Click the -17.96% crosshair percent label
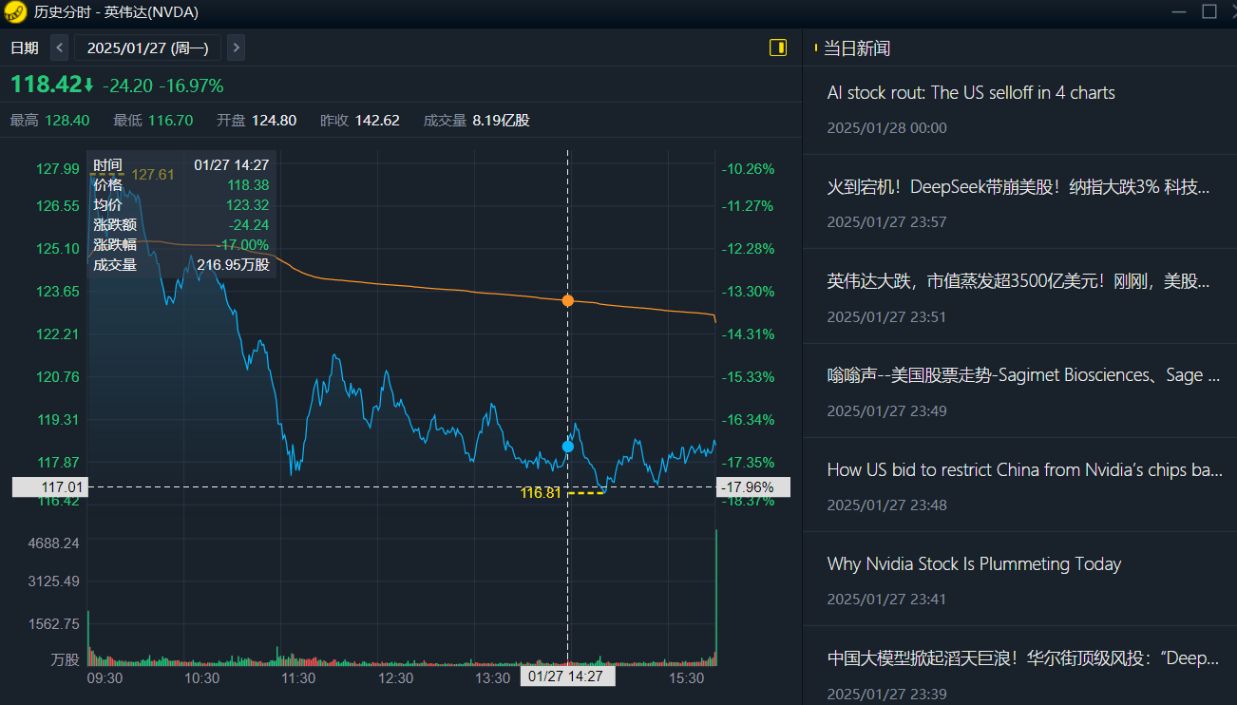The image size is (1237, 705). point(754,487)
